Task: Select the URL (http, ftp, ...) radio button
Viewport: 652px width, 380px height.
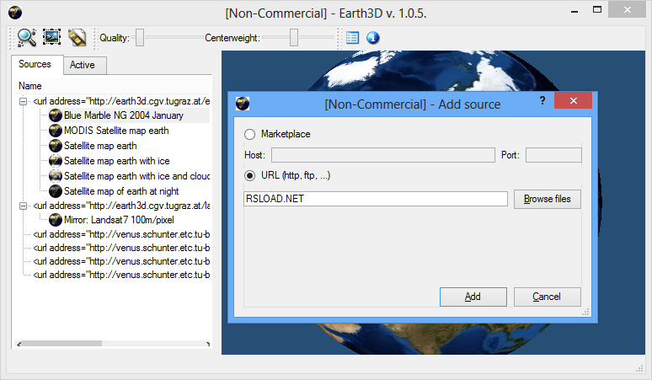Action: point(249,176)
